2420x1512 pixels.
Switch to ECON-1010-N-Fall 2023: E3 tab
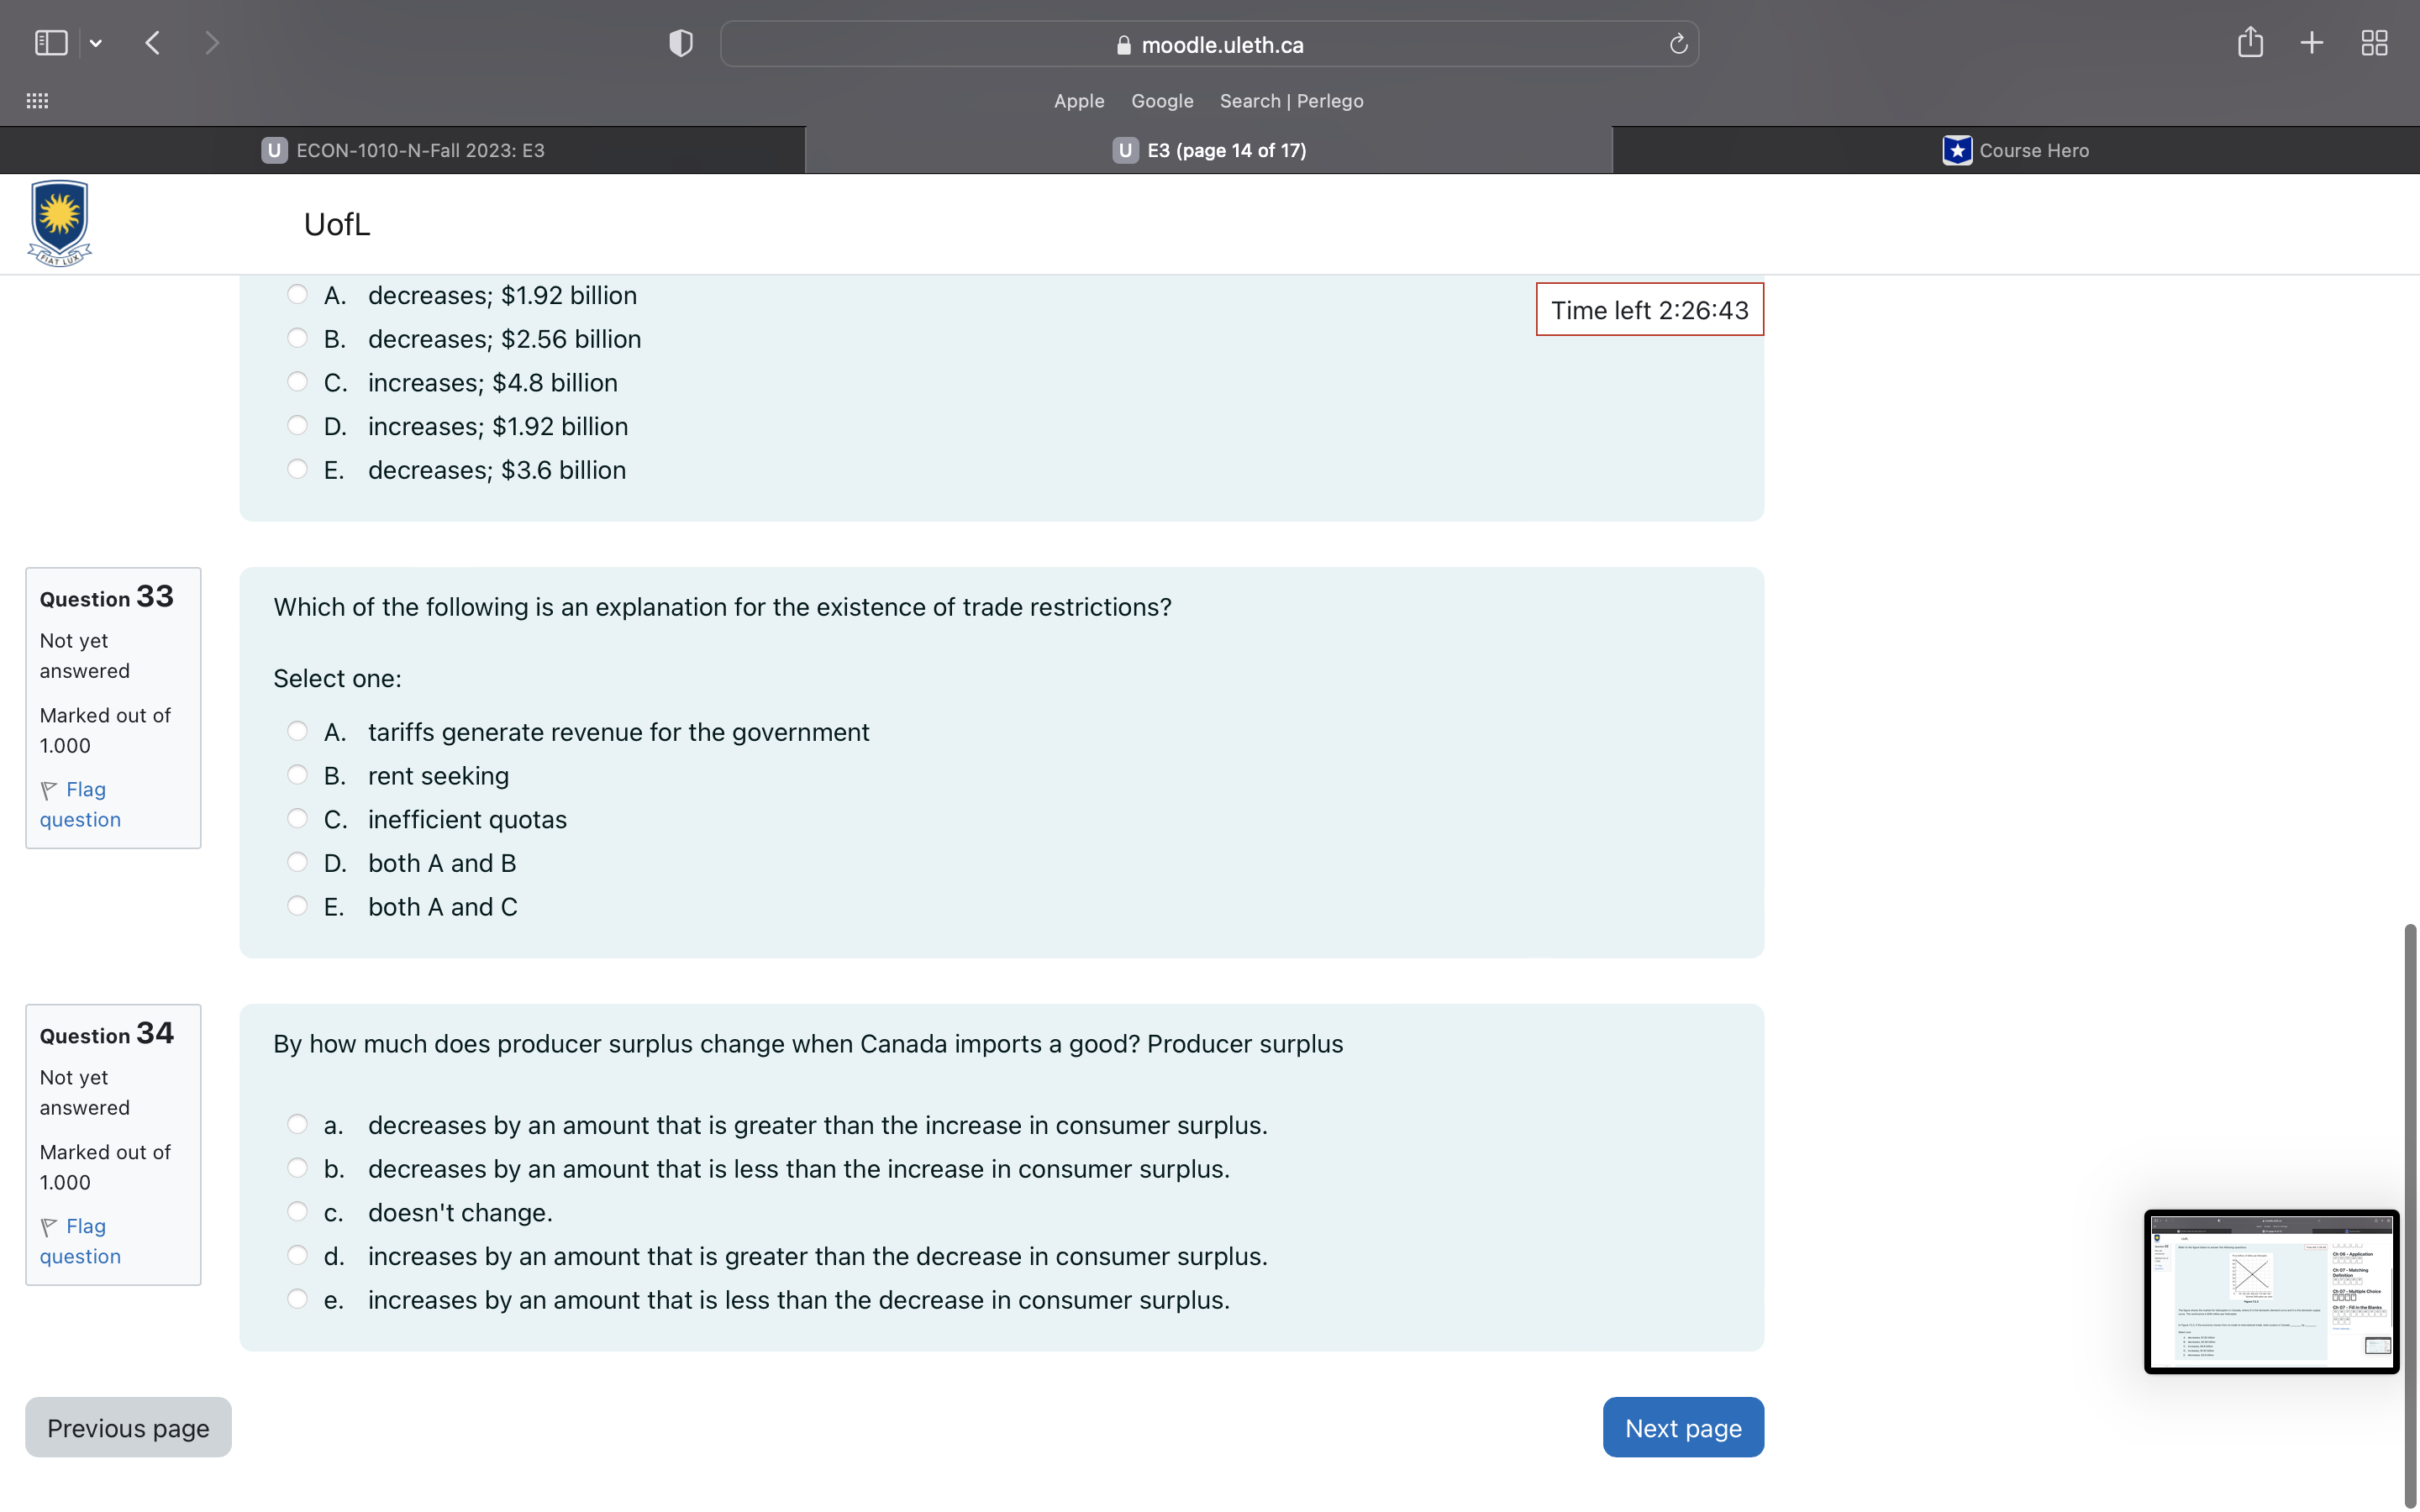click(x=403, y=150)
